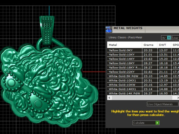This screenshot has height=134, width=179.
Task: Click the Metal column header
Action: pos(125,45)
